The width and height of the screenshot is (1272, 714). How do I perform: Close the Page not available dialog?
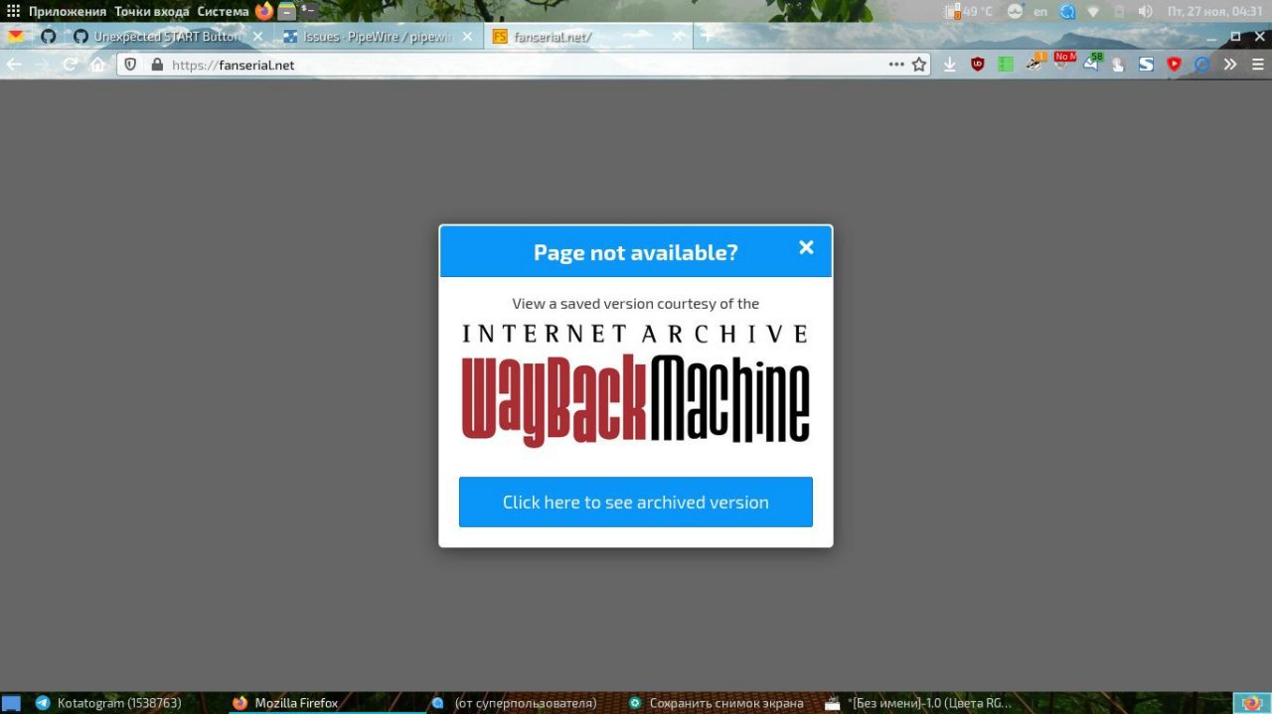tap(806, 247)
